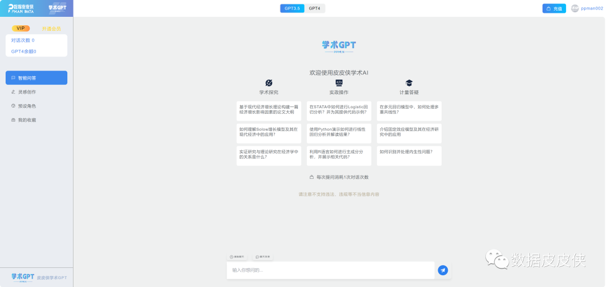Click the 对话次数 0 counter text
Screen dimensions: 606x287
tap(23, 40)
